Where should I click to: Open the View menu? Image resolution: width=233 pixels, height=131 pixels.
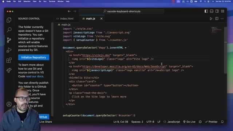(35, 1)
